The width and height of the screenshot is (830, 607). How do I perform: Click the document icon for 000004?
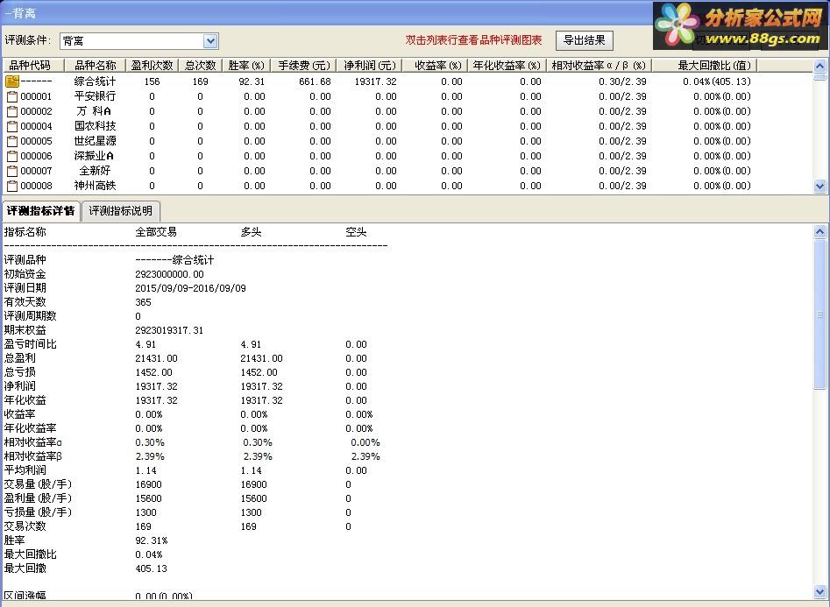point(12,126)
